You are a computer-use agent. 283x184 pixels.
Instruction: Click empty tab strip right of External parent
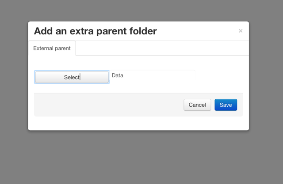pos(162,48)
